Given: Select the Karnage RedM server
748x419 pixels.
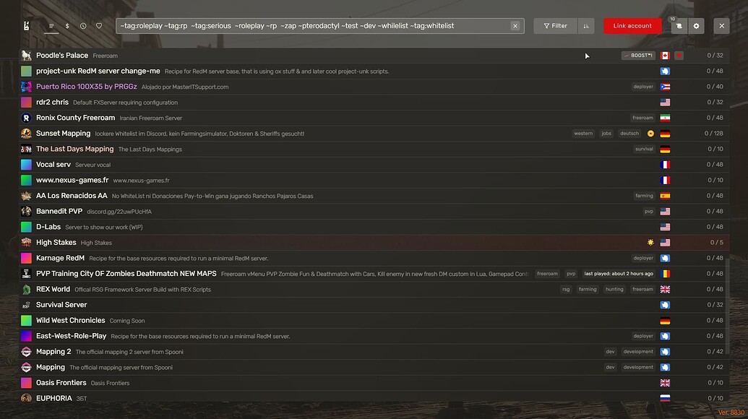Looking at the screenshot, I should point(374,258).
